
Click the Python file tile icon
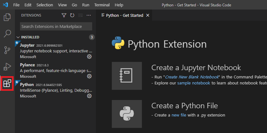(127, 114)
